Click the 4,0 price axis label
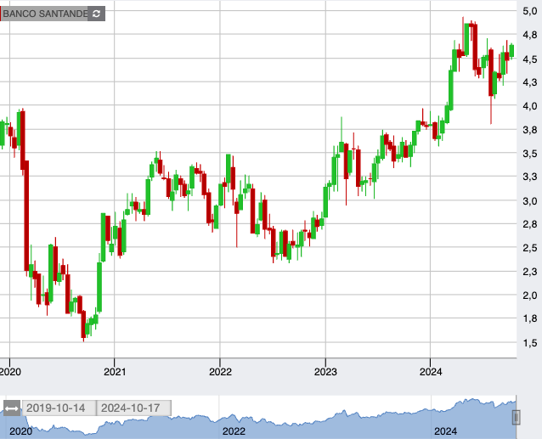Viewport: 542px width, 439px height. click(530, 106)
